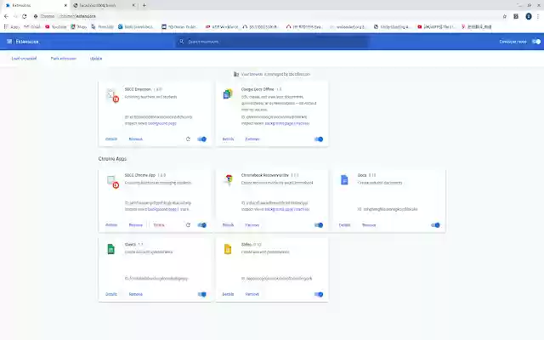Open Translate bookmark

102,26
